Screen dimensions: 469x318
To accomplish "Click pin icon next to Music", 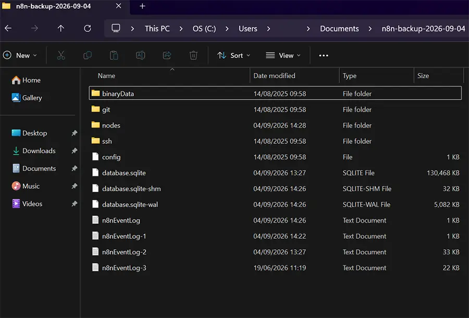I will point(74,186).
